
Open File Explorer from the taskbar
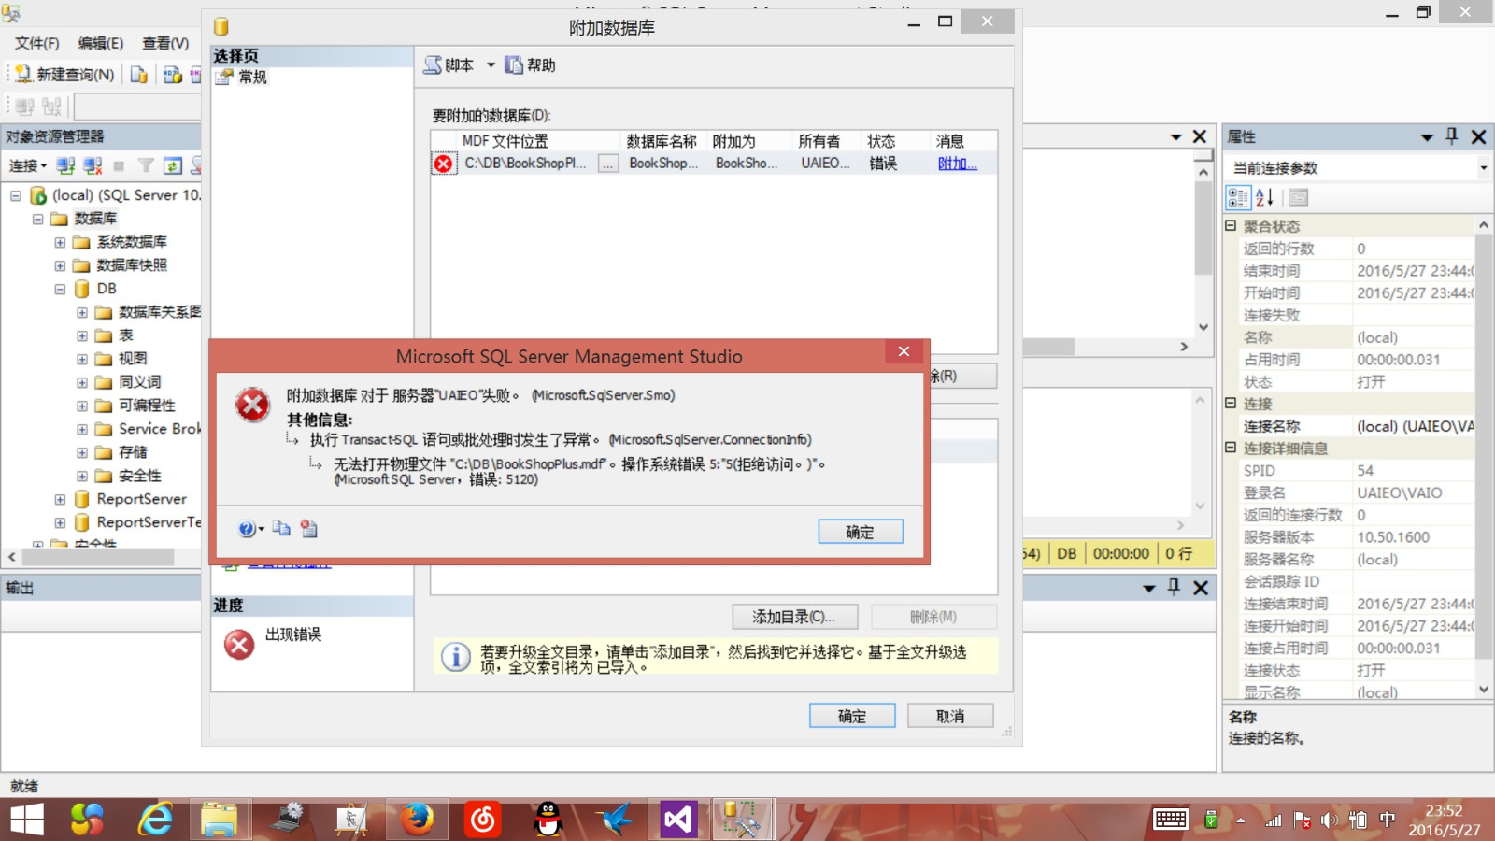click(x=219, y=820)
